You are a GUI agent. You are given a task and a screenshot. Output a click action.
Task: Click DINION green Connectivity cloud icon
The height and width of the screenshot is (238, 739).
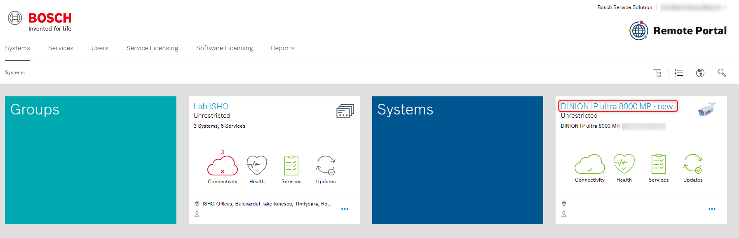point(590,164)
